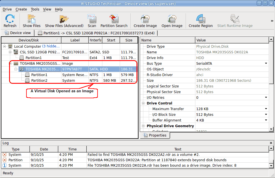Viewport: 275px width, 178px height.
Task: Click Logical Sector Size 512 Bytes value
Action: point(205,86)
